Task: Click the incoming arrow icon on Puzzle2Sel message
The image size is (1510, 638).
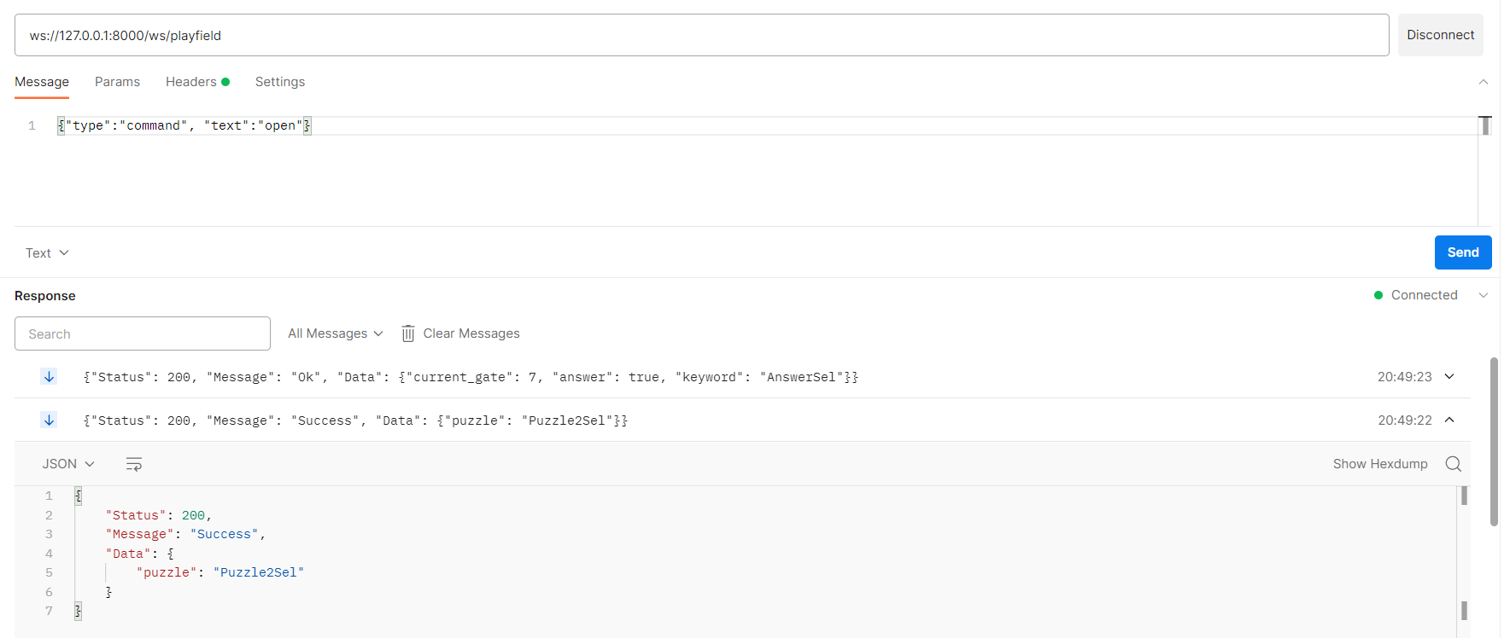Action: click(x=50, y=420)
